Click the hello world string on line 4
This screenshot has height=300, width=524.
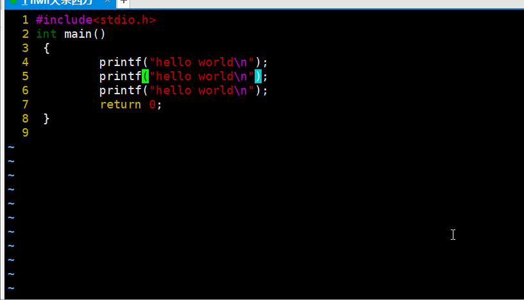click(x=201, y=62)
